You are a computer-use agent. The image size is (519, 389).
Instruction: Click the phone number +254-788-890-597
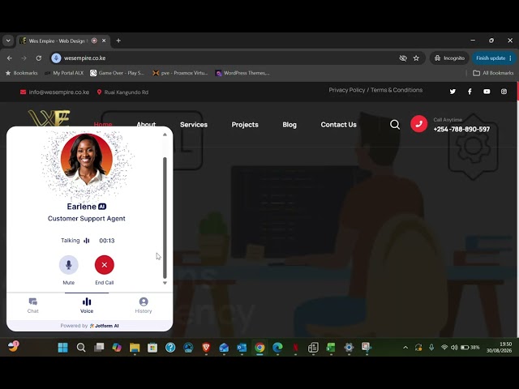(x=461, y=130)
